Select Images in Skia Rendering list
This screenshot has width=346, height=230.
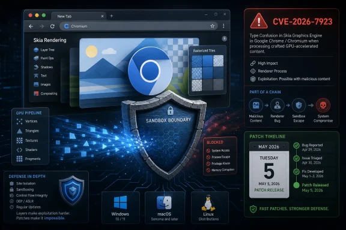(x=42, y=84)
